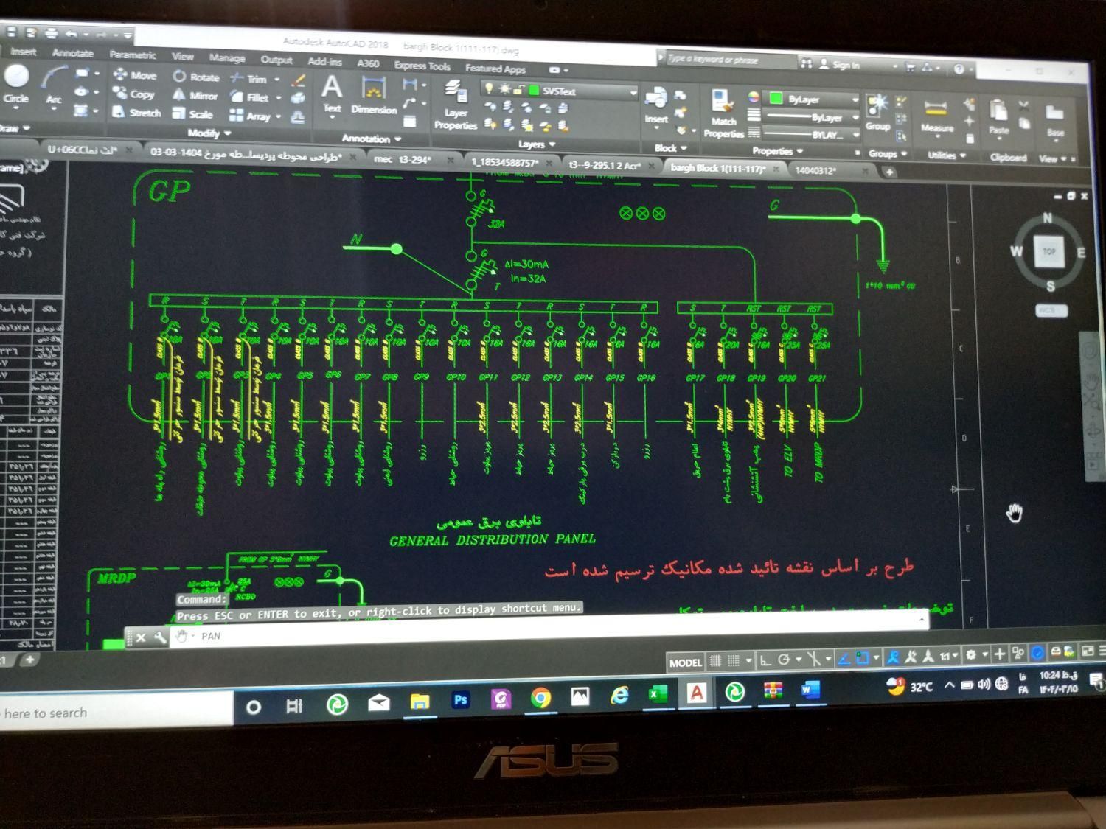Open the annotation scale 1:1 dropdown

pyautogui.click(x=948, y=655)
